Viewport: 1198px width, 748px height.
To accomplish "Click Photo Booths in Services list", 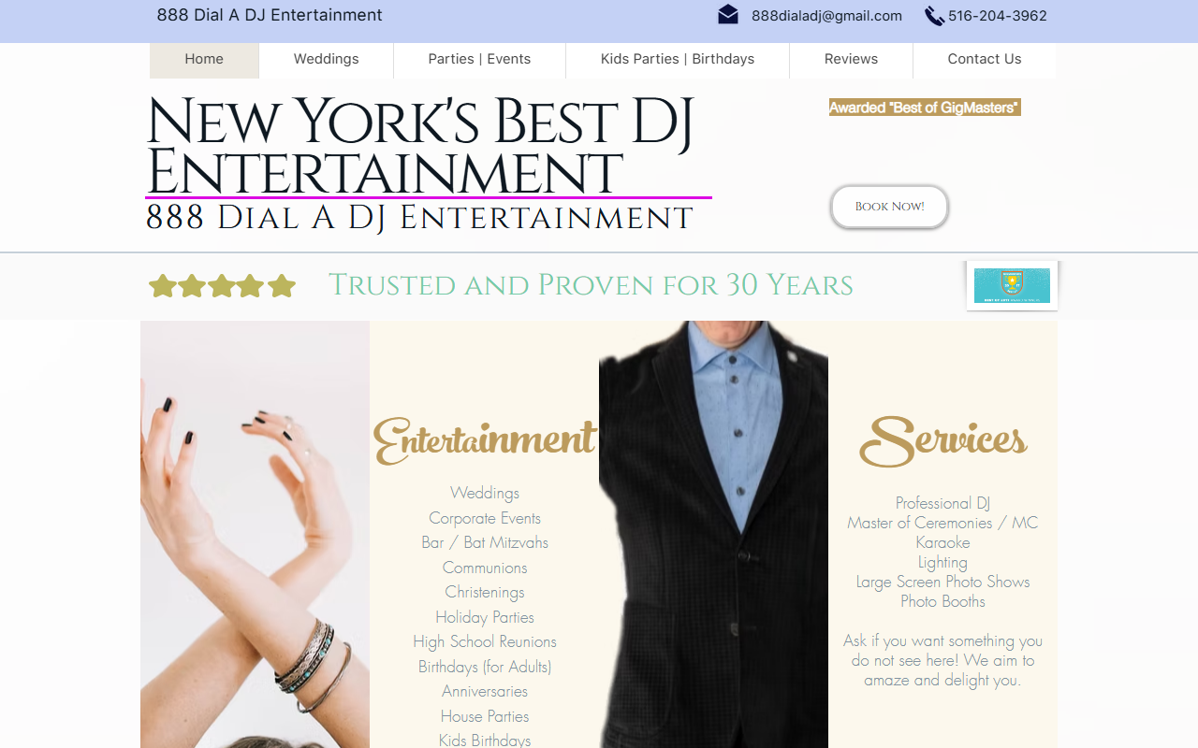I will pos(942,601).
